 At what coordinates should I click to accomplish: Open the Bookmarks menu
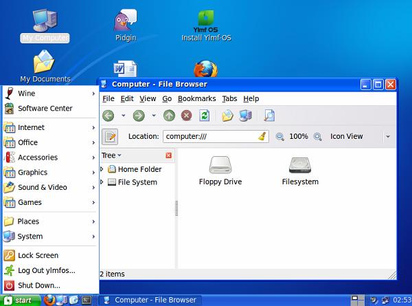196,98
